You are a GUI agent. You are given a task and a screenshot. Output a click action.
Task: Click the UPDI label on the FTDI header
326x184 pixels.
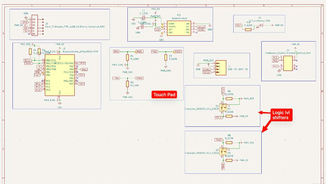point(25,22)
